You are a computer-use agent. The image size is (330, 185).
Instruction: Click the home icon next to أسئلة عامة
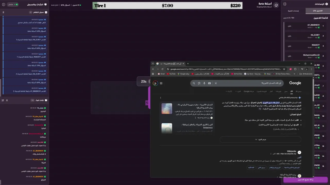pyautogui.click(x=276, y=5)
